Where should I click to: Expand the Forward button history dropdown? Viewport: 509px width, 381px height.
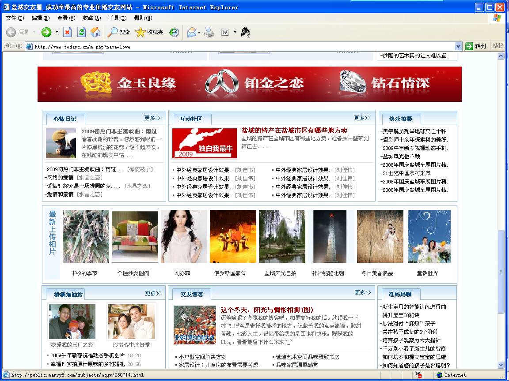[x=57, y=32]
